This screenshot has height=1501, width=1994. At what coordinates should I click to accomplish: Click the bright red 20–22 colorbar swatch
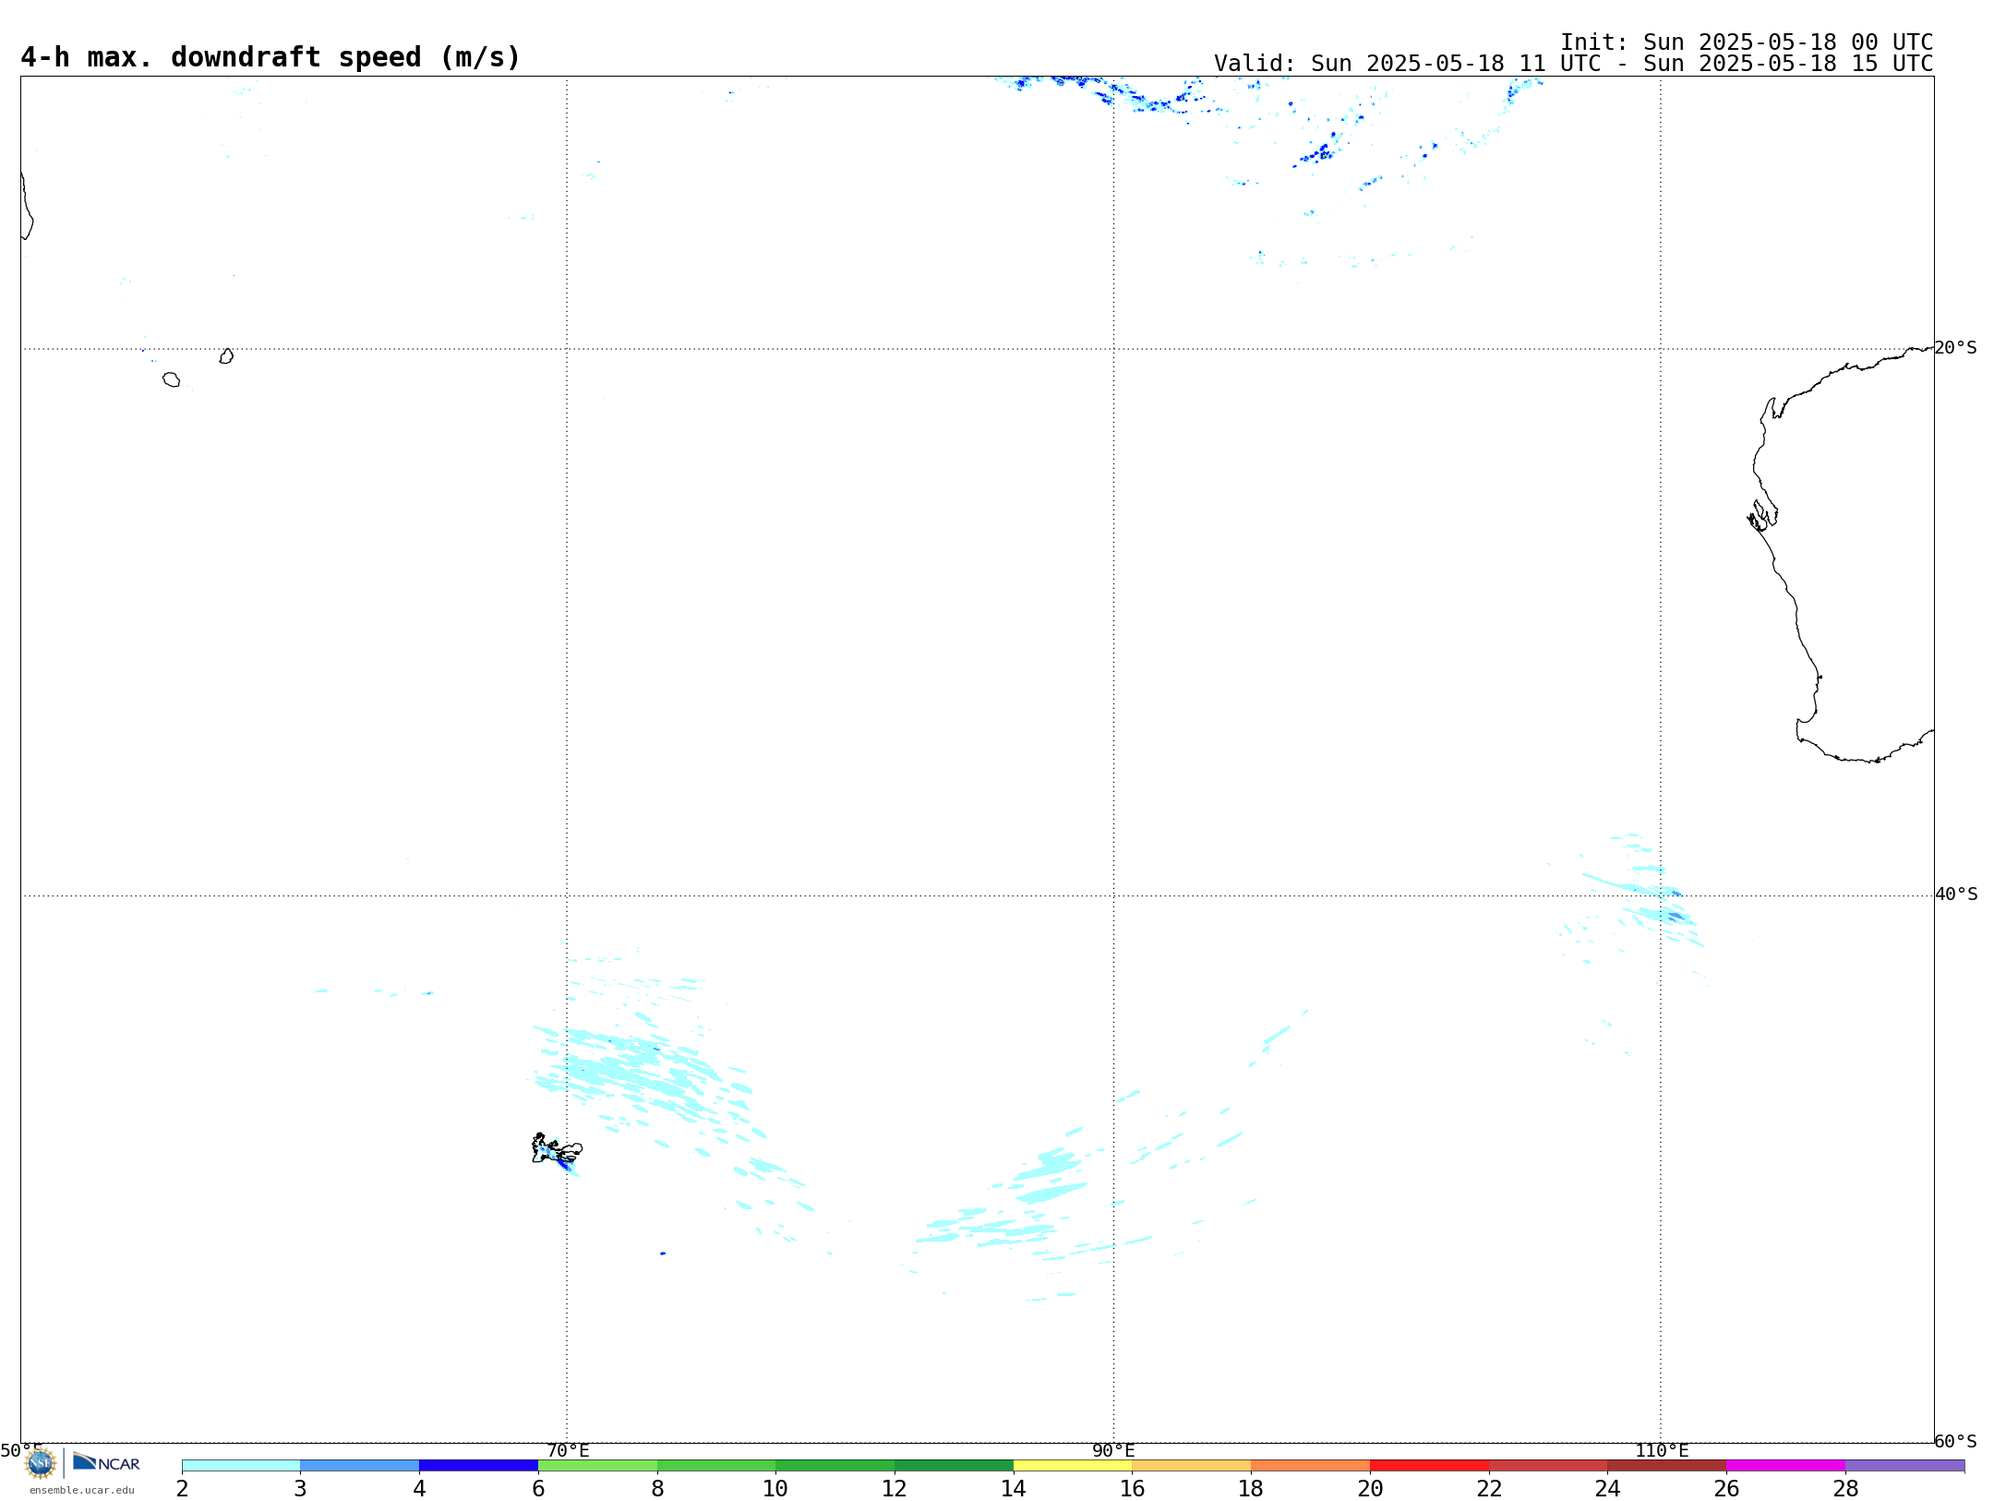(x=1429, y=1466)
